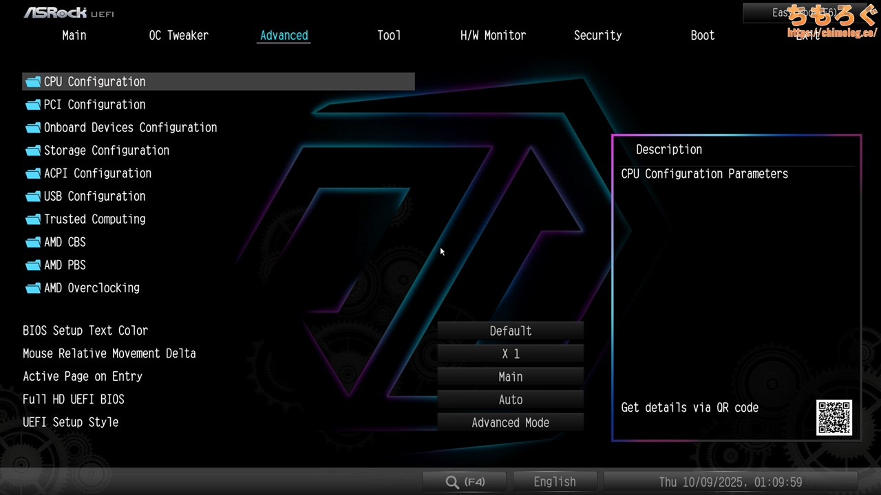The image size is (881, 495).
Task: Open the BIOS Setup Text Color dropdown
Action: [x=510, y=331]
